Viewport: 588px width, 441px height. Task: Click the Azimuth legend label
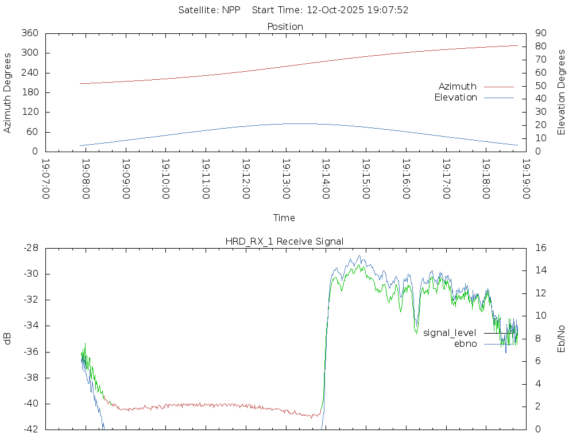pos(457,87)
